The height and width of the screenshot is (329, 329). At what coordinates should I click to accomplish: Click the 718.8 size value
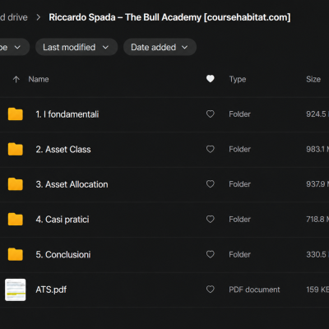[x=317, y=220]
